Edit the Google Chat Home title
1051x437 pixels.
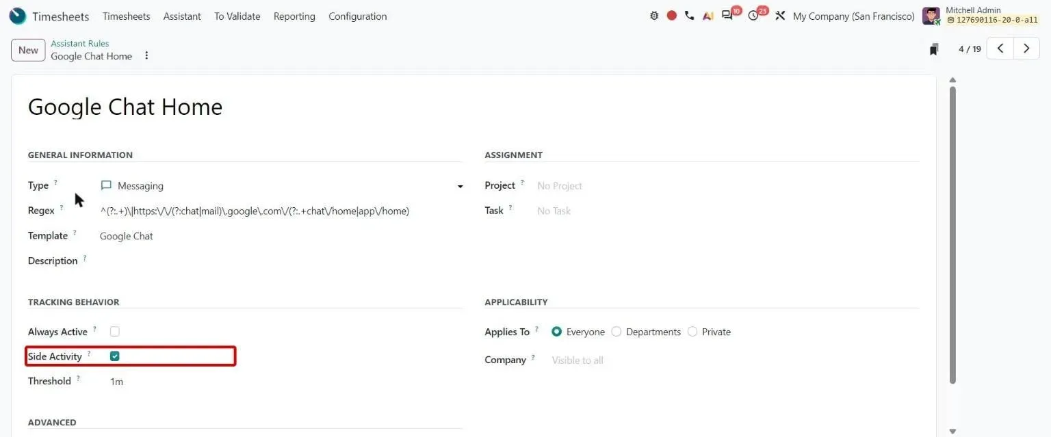point(125,107)
